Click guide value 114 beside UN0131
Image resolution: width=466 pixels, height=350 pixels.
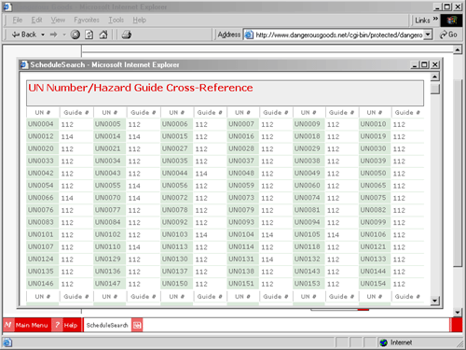pyautogui.click(x=267, y=259)
